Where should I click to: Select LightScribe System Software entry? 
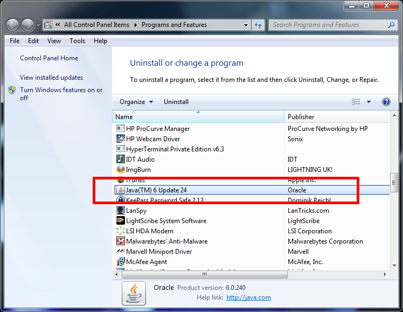166,221
